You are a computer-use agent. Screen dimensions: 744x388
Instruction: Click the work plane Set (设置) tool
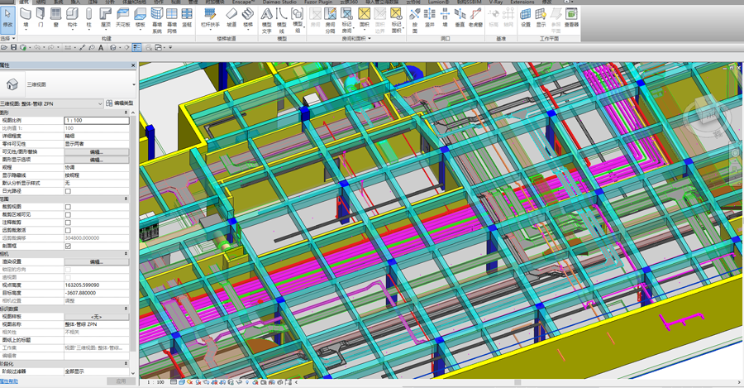coord(526,17)
